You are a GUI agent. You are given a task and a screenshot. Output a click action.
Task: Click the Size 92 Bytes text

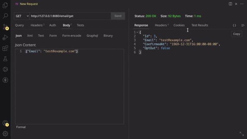[171, 16]
